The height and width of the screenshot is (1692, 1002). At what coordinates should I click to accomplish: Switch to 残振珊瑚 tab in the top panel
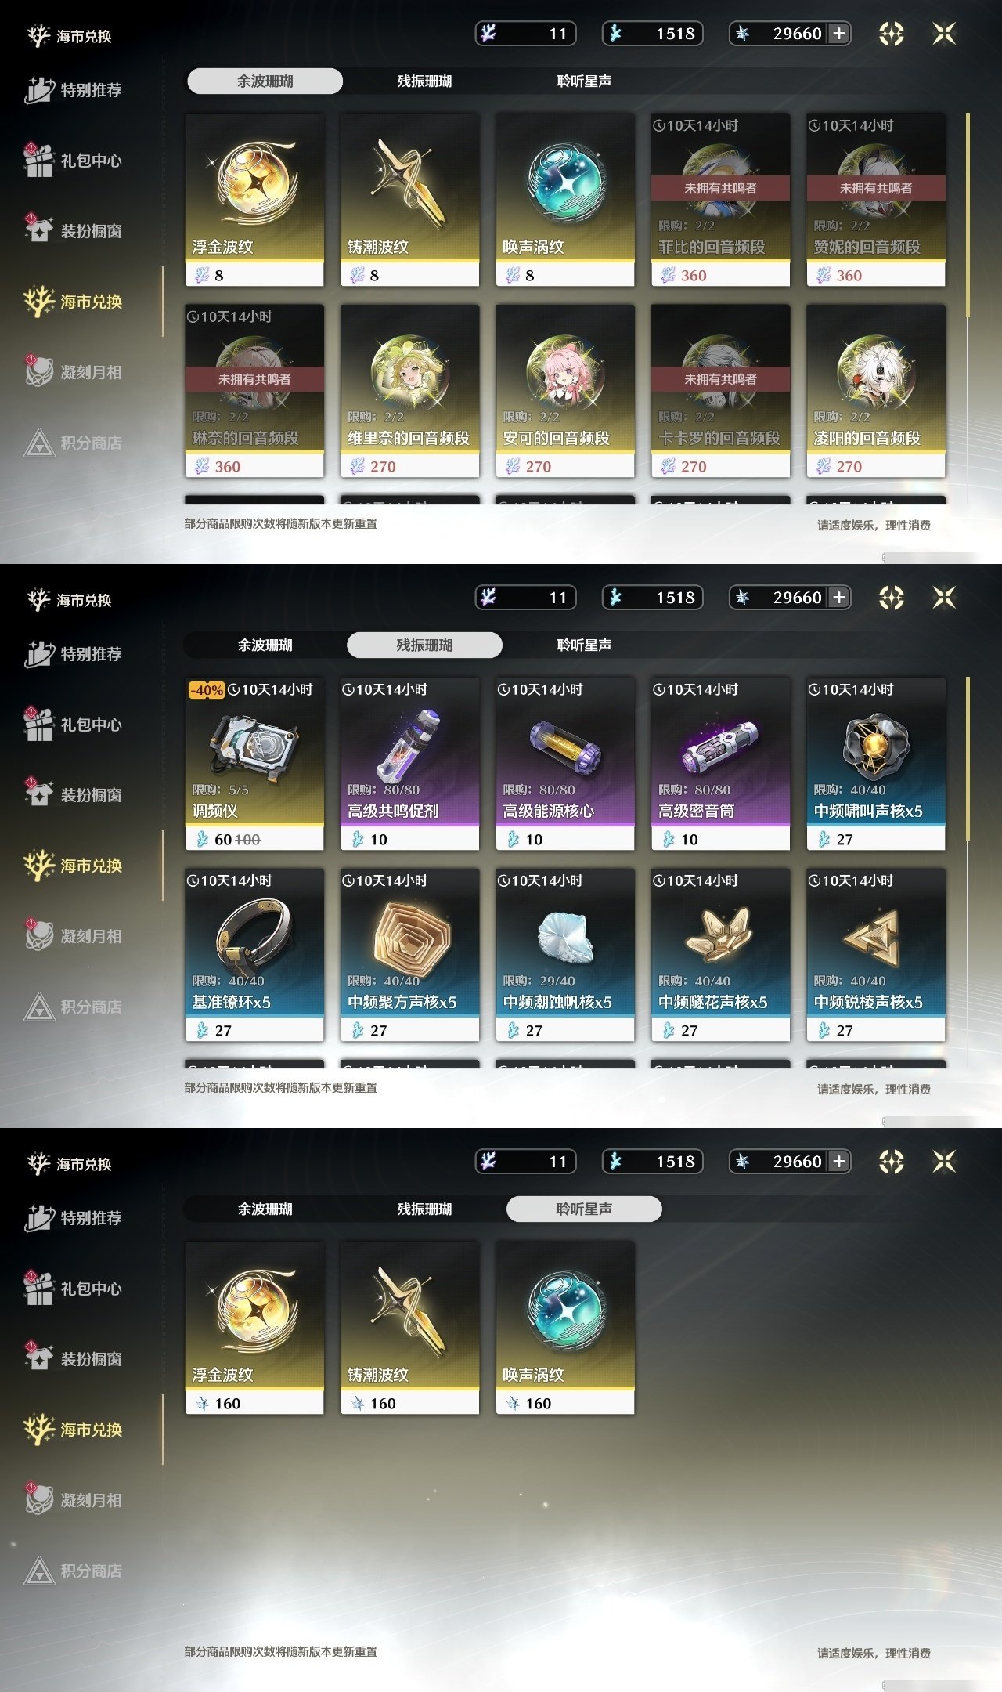point(424,81)
